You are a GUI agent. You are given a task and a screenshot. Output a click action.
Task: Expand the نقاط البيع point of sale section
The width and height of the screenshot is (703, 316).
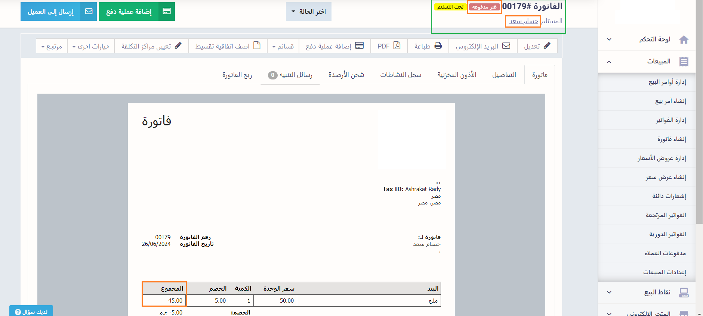click(609, 292)
